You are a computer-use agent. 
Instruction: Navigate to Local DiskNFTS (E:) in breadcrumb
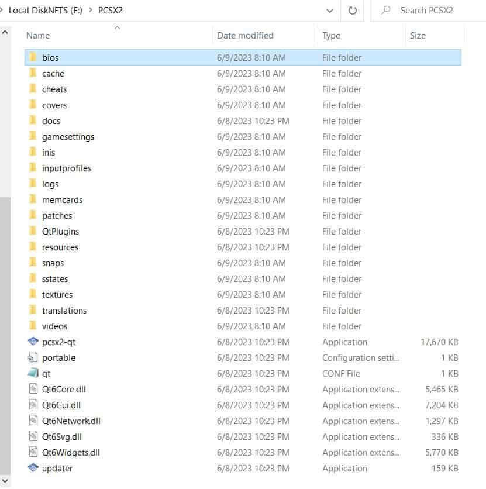click(46, 11)
